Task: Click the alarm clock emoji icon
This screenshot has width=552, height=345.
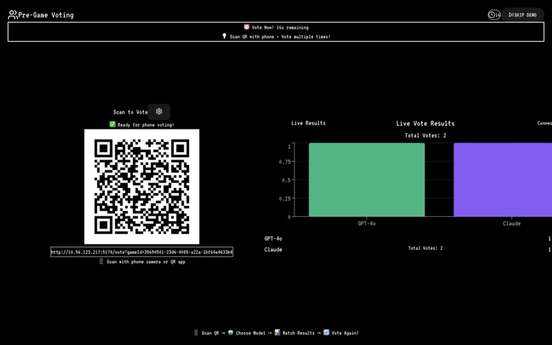Action: pos(247,27)
